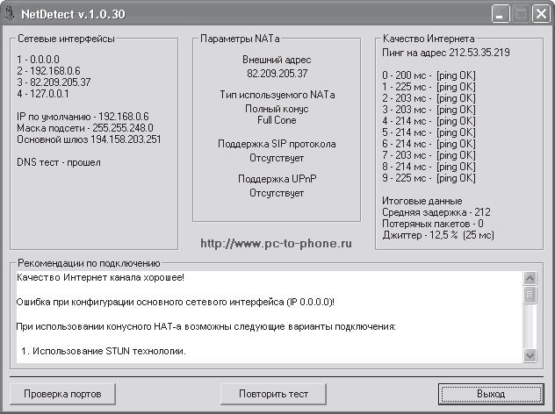Click the Поддержка SIP протокола label
555x414 pixels.
pos(277,144)
